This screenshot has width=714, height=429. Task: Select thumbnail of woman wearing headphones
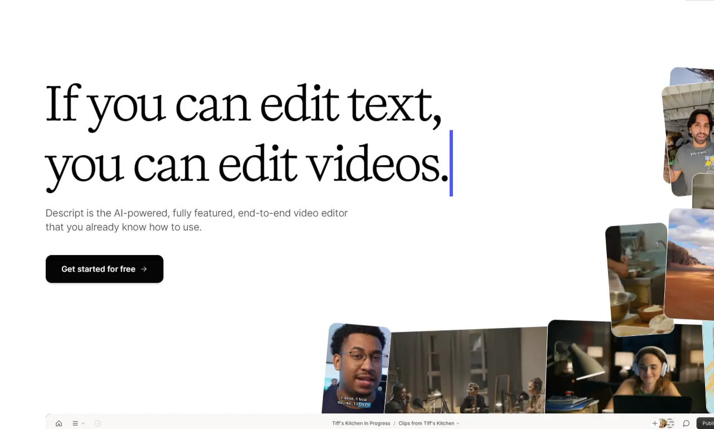pos(625,368)
